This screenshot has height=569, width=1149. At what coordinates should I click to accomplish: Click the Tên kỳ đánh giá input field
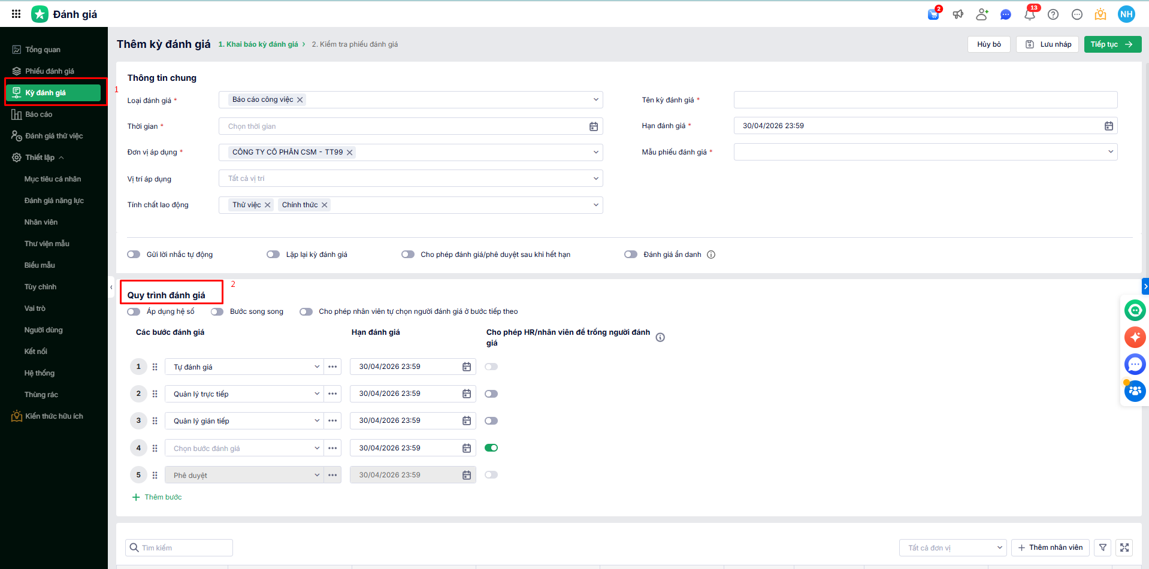coord(925,100)
